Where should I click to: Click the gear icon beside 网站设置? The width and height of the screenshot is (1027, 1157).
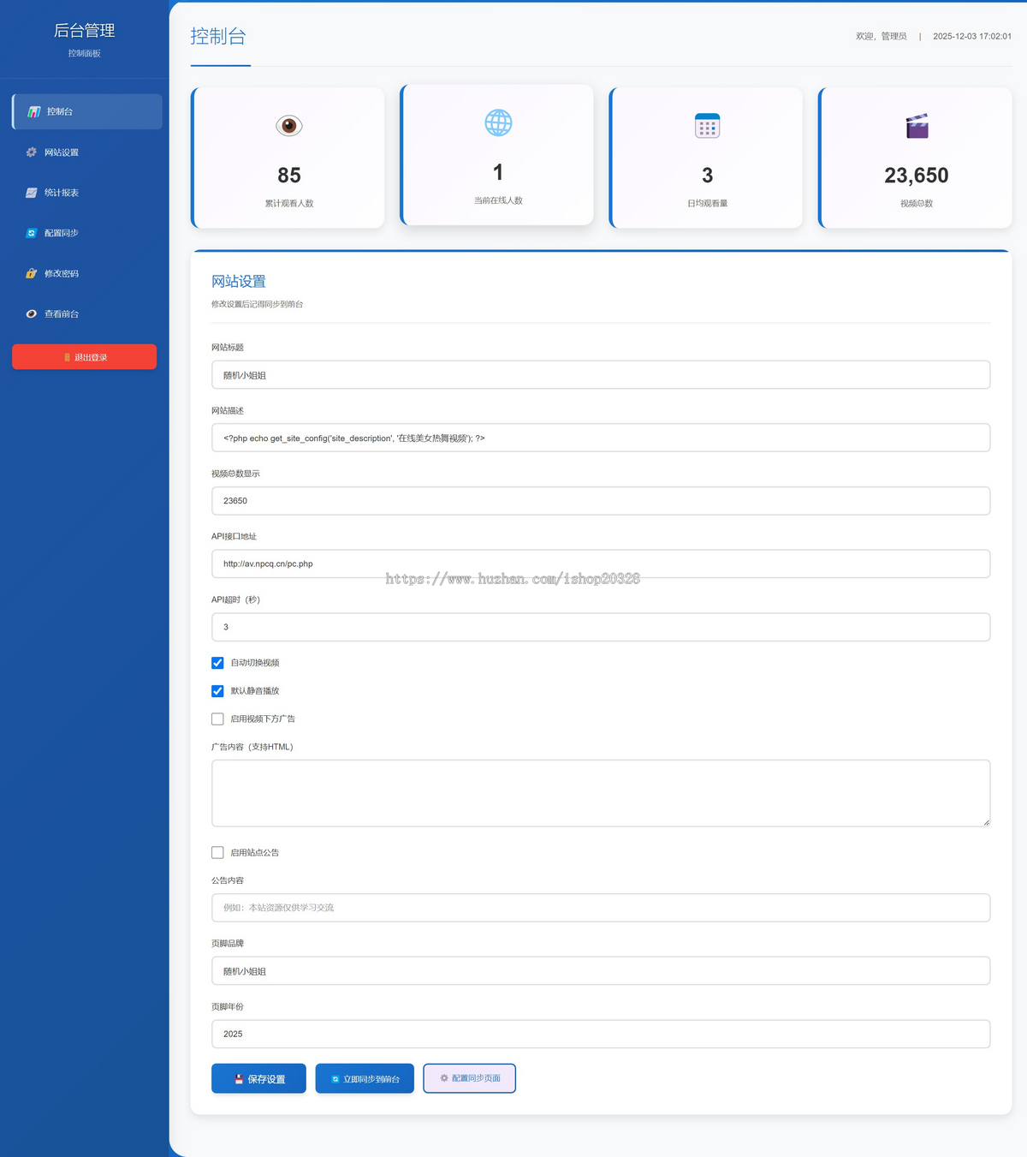pos(32,152)
